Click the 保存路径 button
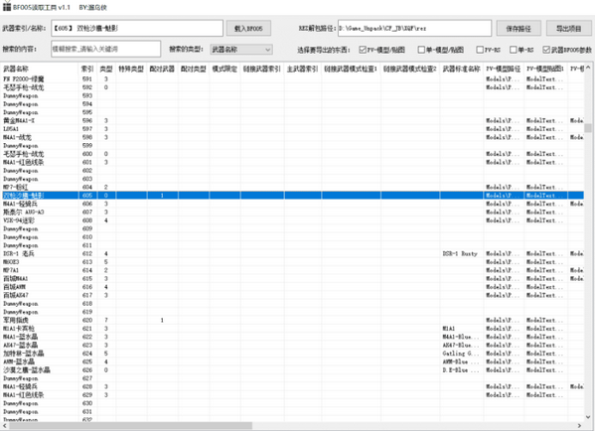This screenshot has width=595, height=431. (519, 28)
